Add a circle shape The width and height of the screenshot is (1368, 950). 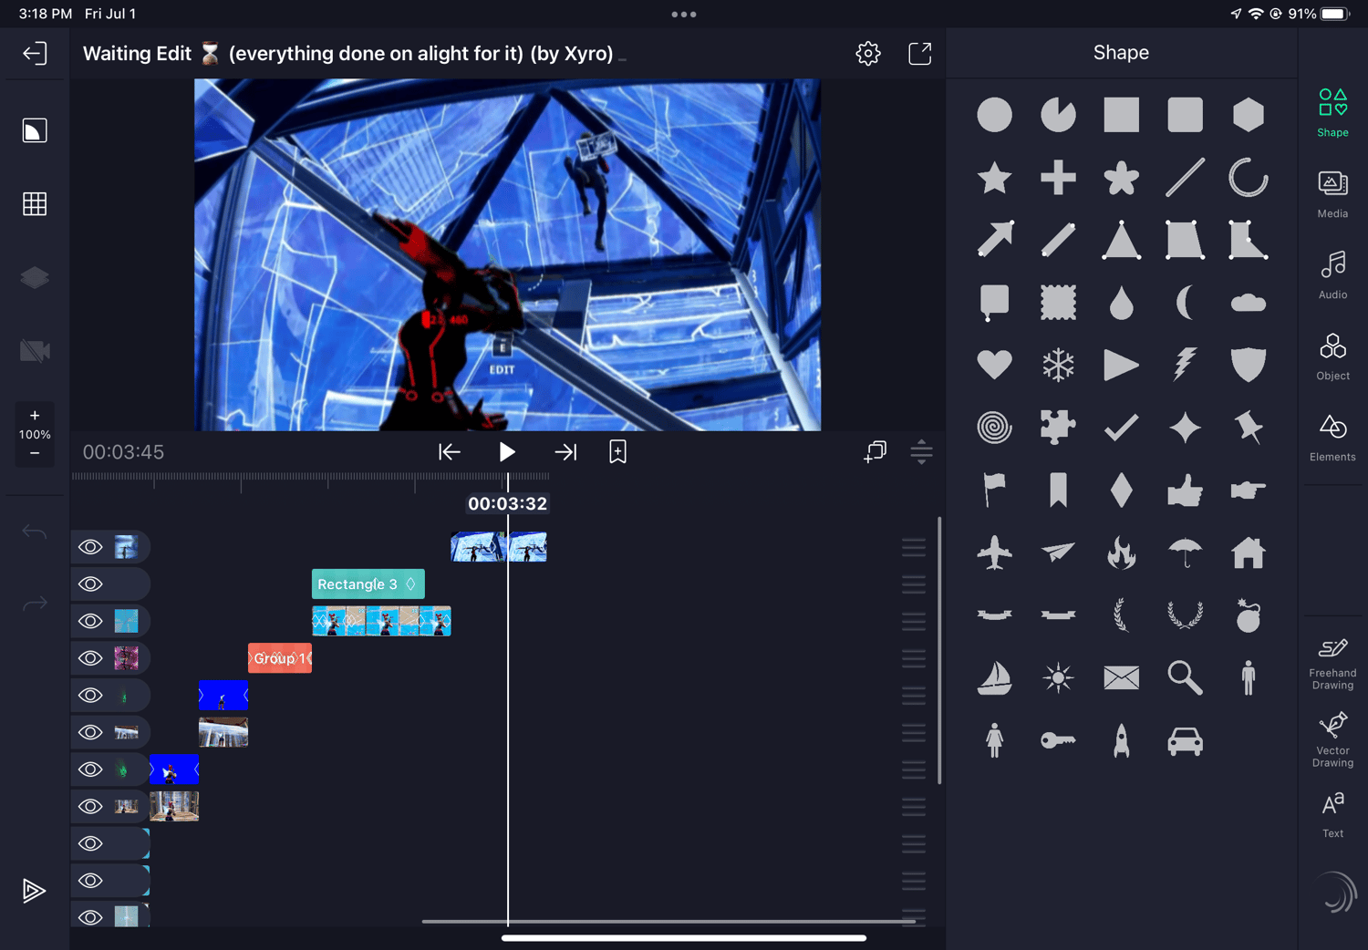pos(994,115)
